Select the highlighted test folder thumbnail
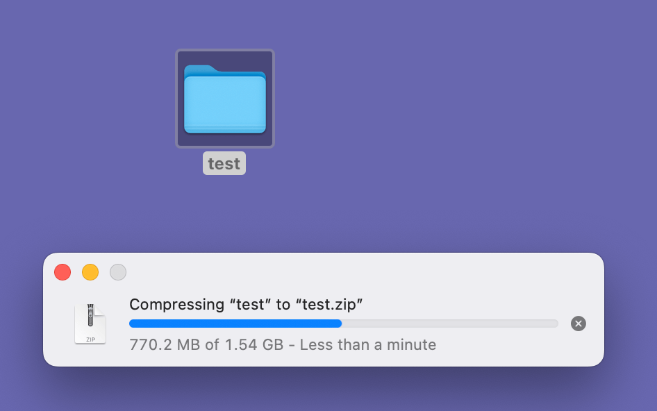The image size is (657, 411). click(224, 98)
